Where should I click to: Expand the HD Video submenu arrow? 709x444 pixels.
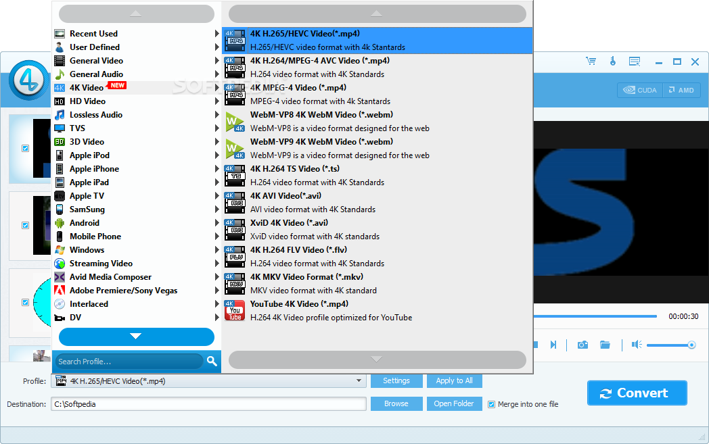tap(217, 101)
